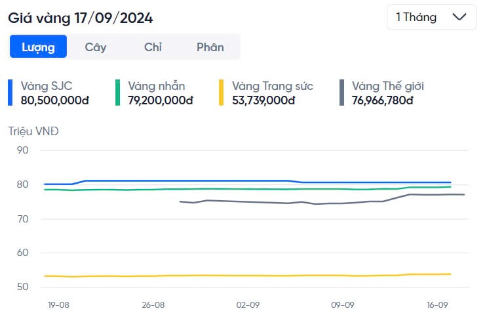Click the yellow Vàng Trang sức color bar
Image resolution: width=487 pixels, height=315 pixels.
(x=222, y=93)
